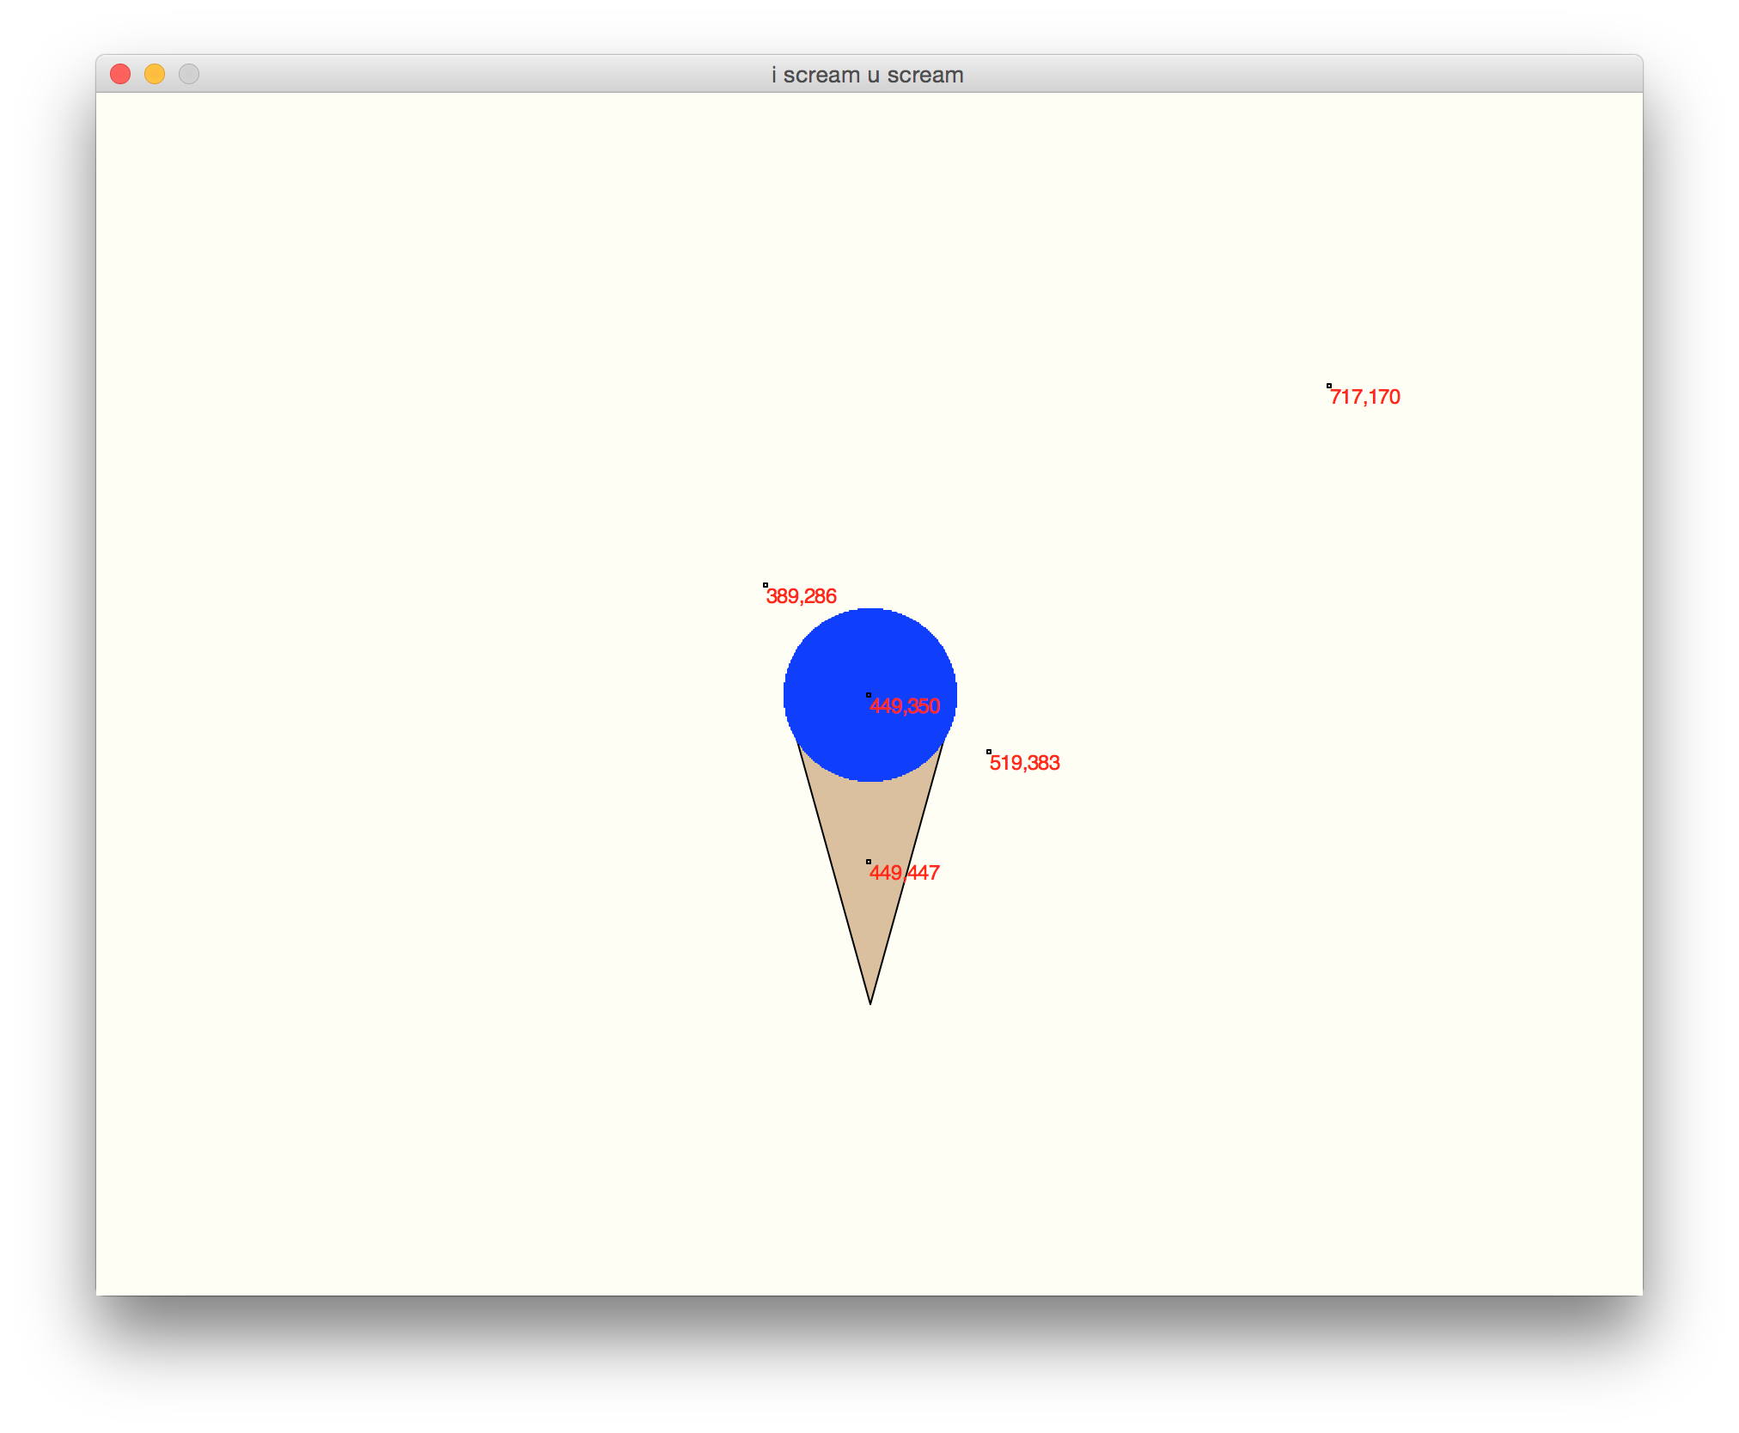The image size is (1739, 1433).
Task: Click the coordinate label 519,383
Action: [x=1024, y=763]
